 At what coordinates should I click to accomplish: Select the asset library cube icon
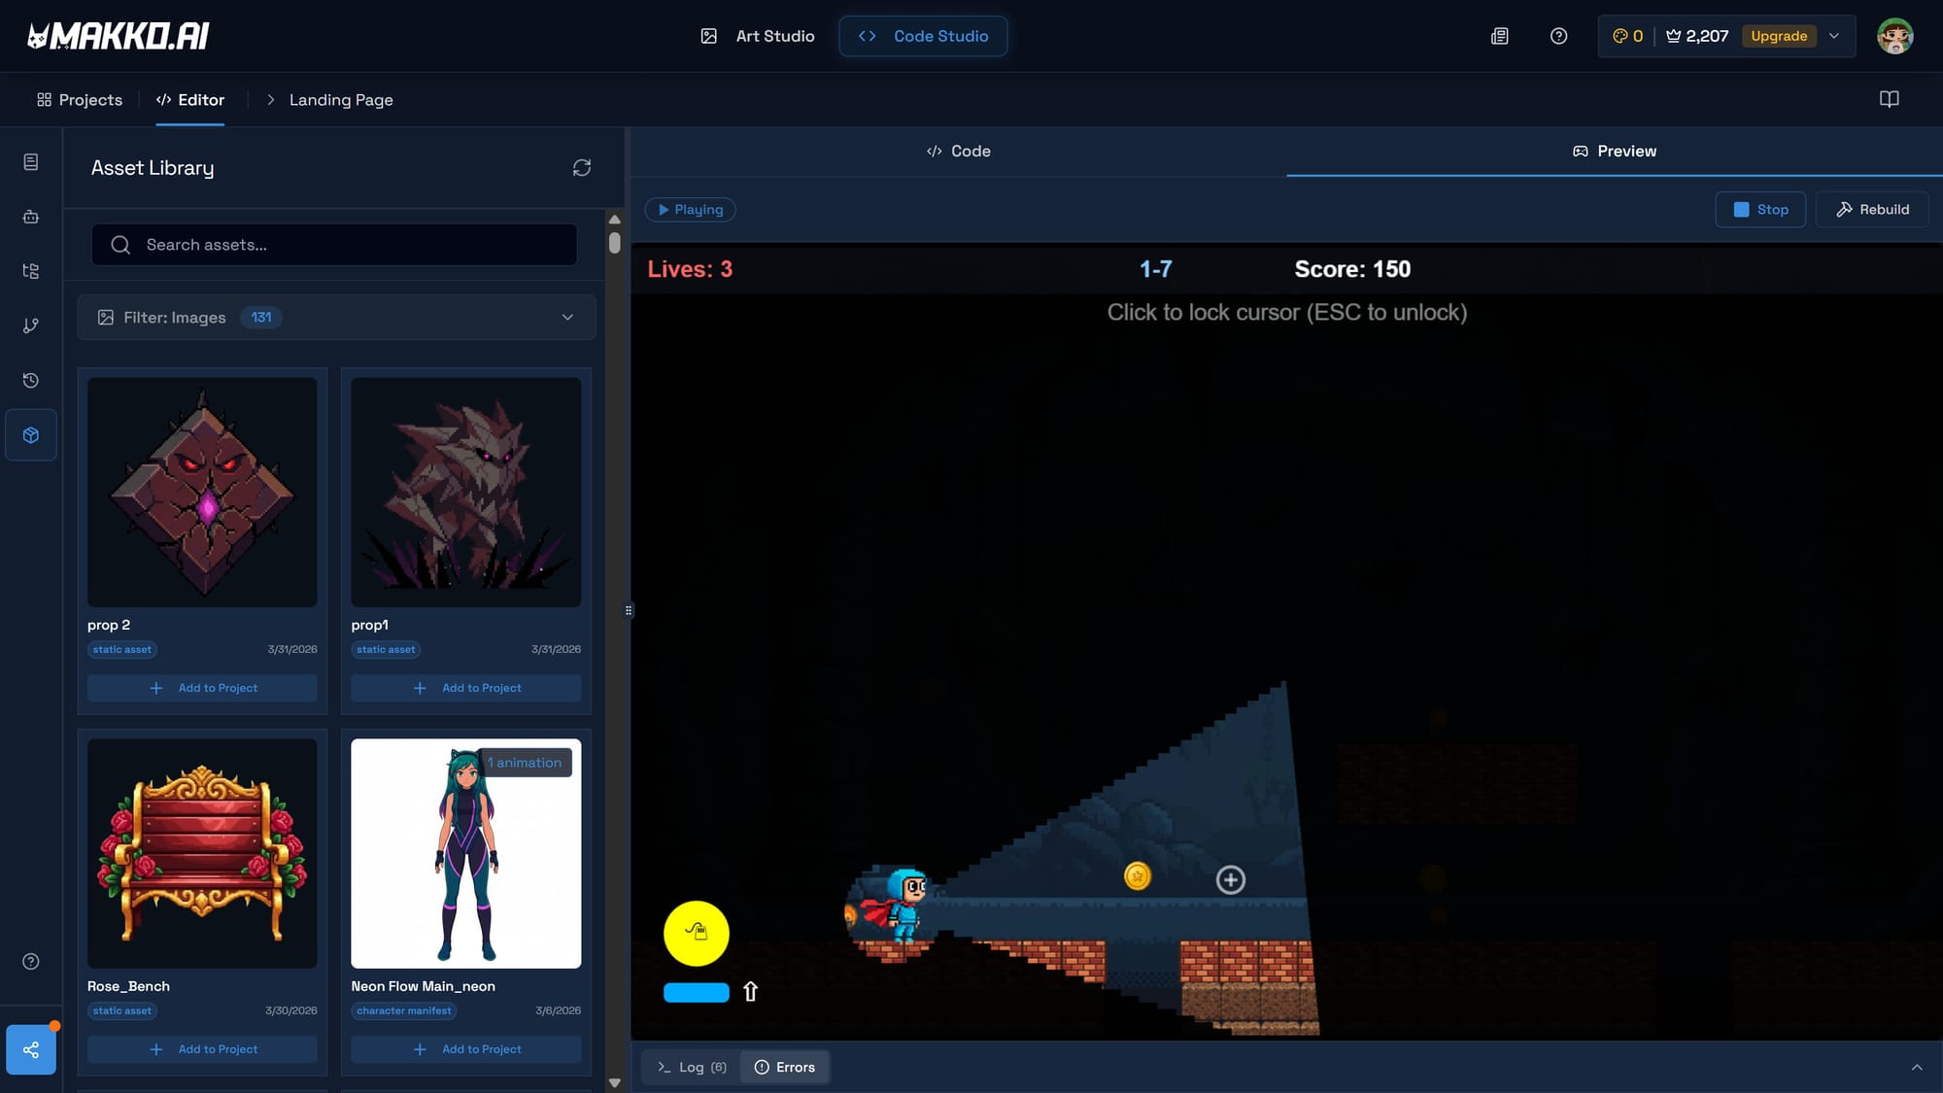[x=31, y=435]
